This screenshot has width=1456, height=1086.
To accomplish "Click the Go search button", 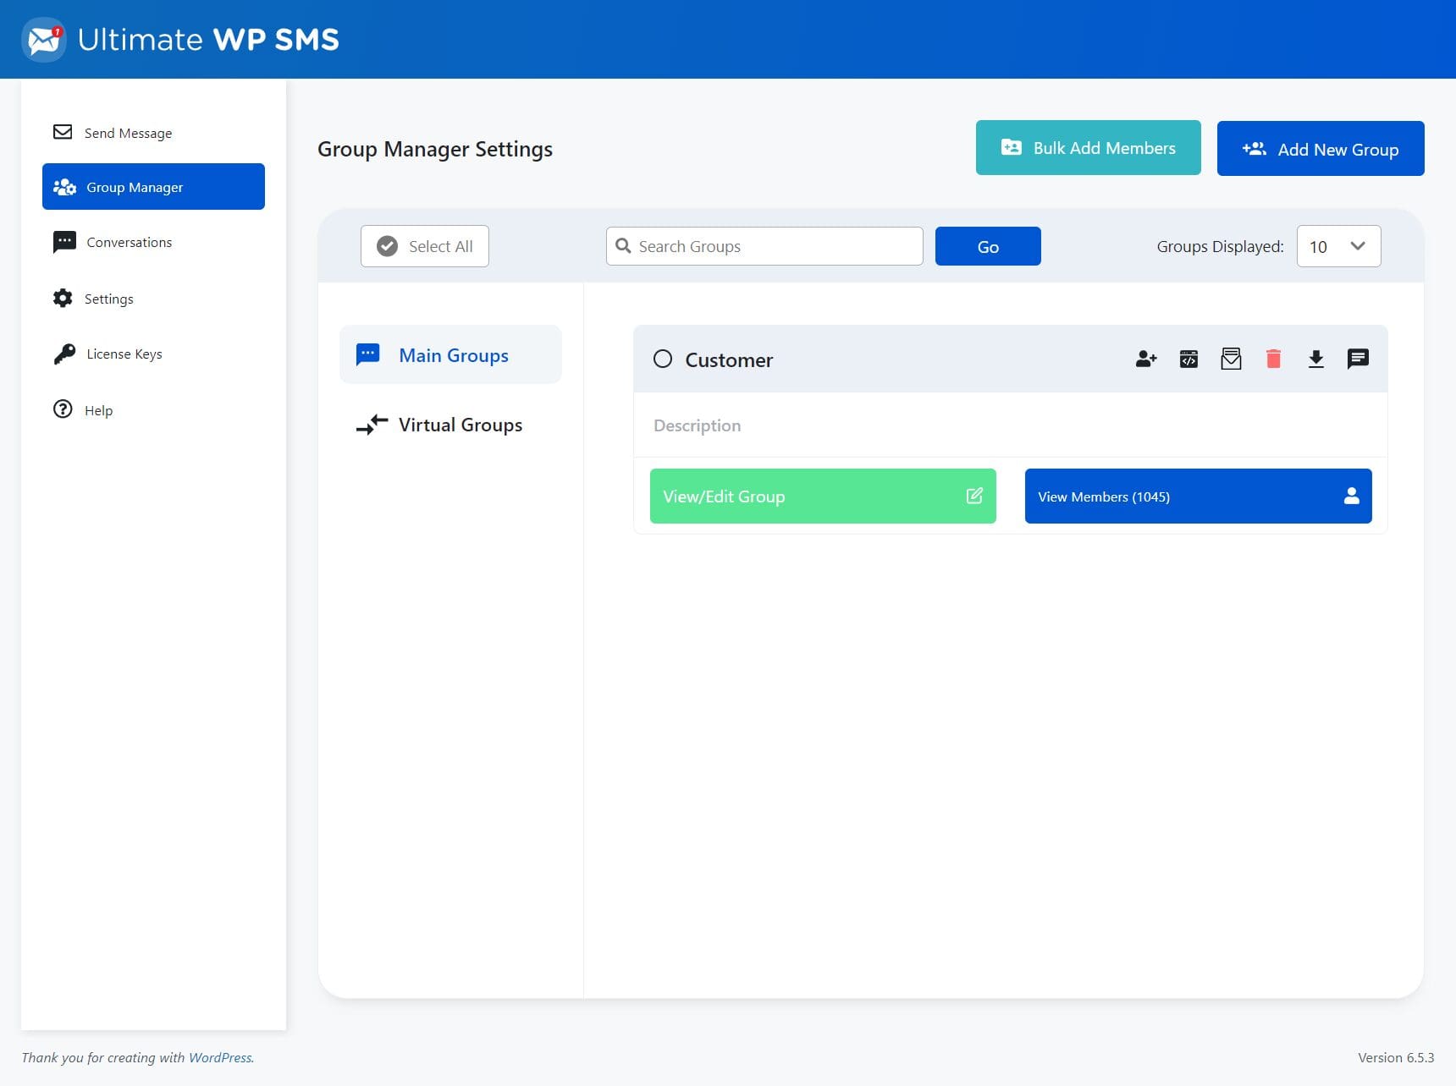I will [x=988, y=246].
